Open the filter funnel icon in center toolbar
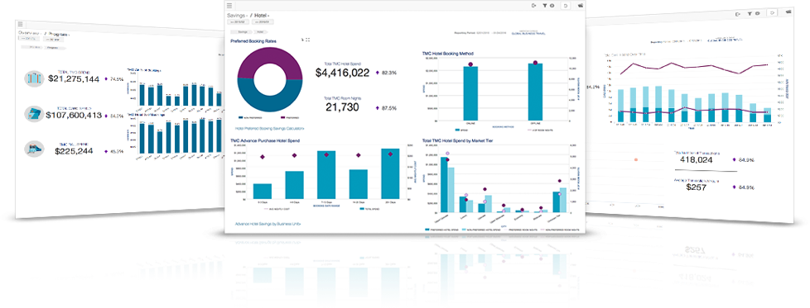810x308 pixels. click(x=544, y=6)
